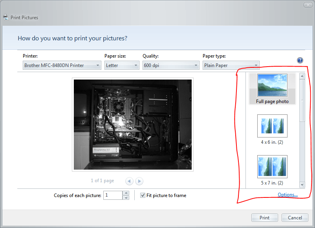Open the Paper size dropdown

122,65
